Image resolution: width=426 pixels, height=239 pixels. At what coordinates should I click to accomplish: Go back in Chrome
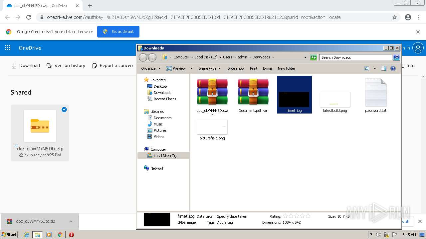7,17
